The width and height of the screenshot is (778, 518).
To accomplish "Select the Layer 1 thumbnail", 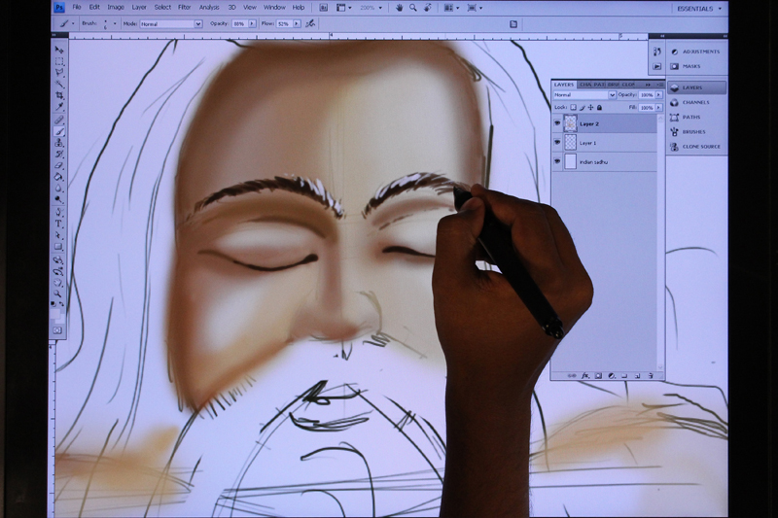I will point(570,143).
